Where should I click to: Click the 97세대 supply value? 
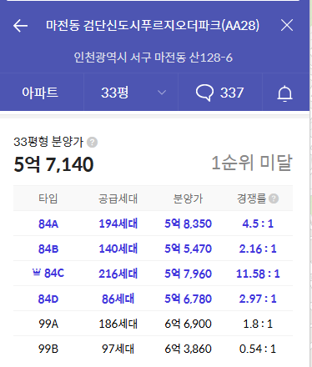pyautogui.click(x=118, y=349)
